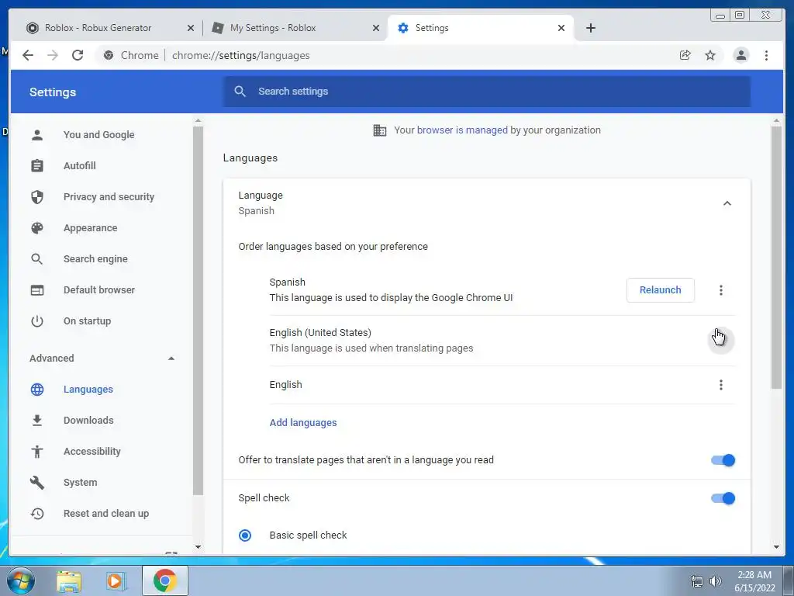Click the taskbar clock showing 2:28 AM
This screenshot has width=794, height=596.
(754, 581)
